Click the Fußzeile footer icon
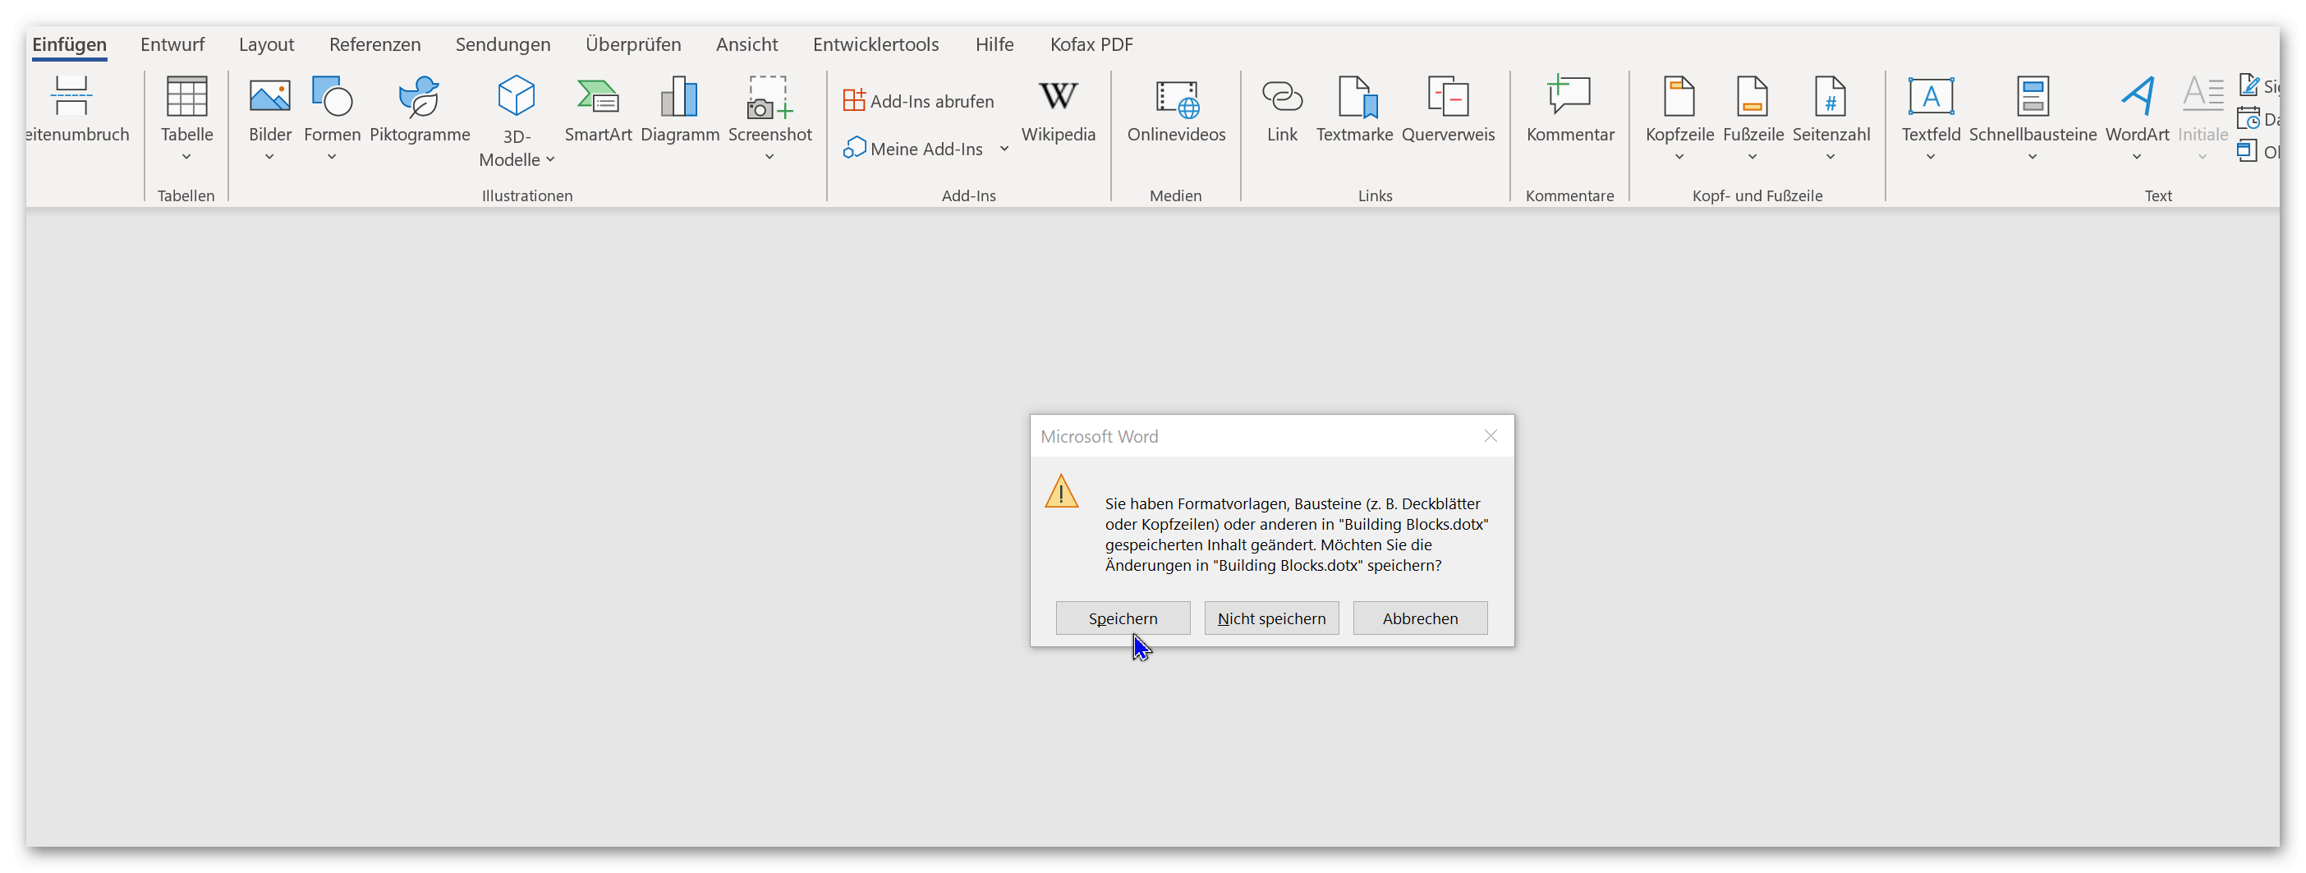2306x873 pixels. 1752,96
